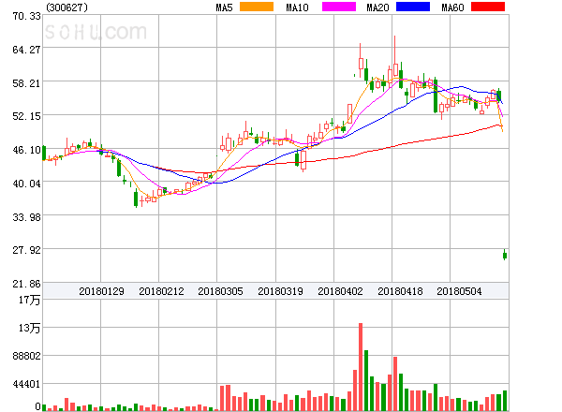Click the tallest red volume bar
Screen dimensions: 562x412
pyautogui.click(x=361, y=367)
